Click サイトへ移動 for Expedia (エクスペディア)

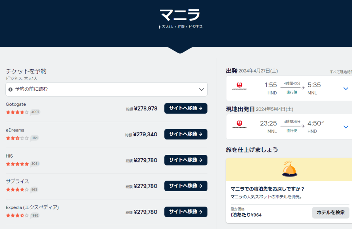tap(186, 212)
